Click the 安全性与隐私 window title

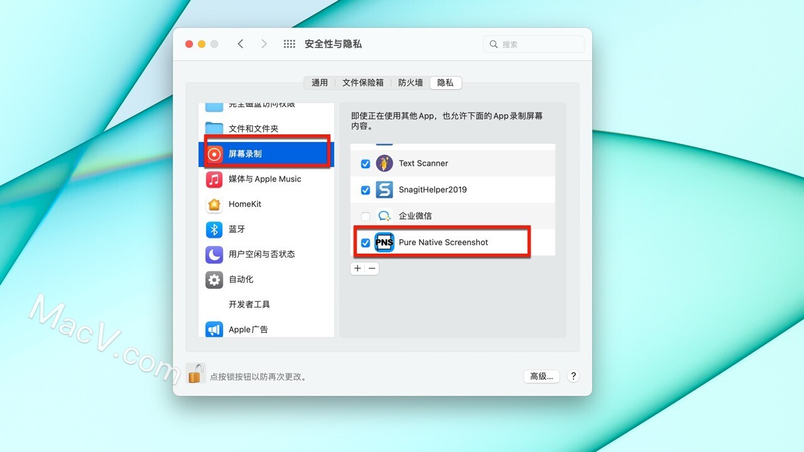click(x=333, y=44)
